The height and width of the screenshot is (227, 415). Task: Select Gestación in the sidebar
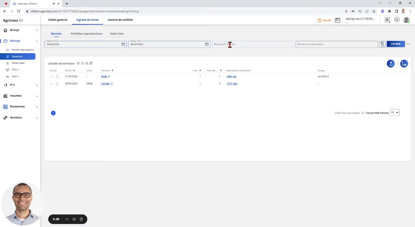(18, 56)
